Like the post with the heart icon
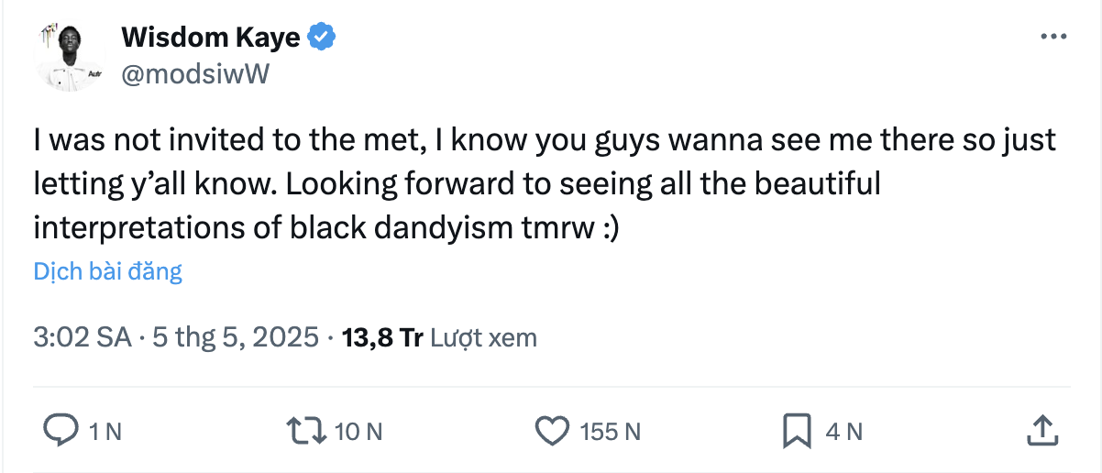This screenshot has width=1102, height=473. pyautogui.click(x=552, y=430)
